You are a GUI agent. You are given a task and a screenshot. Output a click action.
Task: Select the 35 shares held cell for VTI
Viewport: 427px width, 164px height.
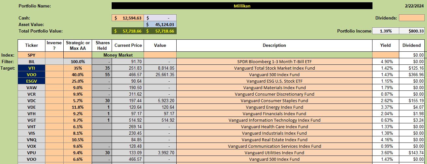(x=102, y=68)
